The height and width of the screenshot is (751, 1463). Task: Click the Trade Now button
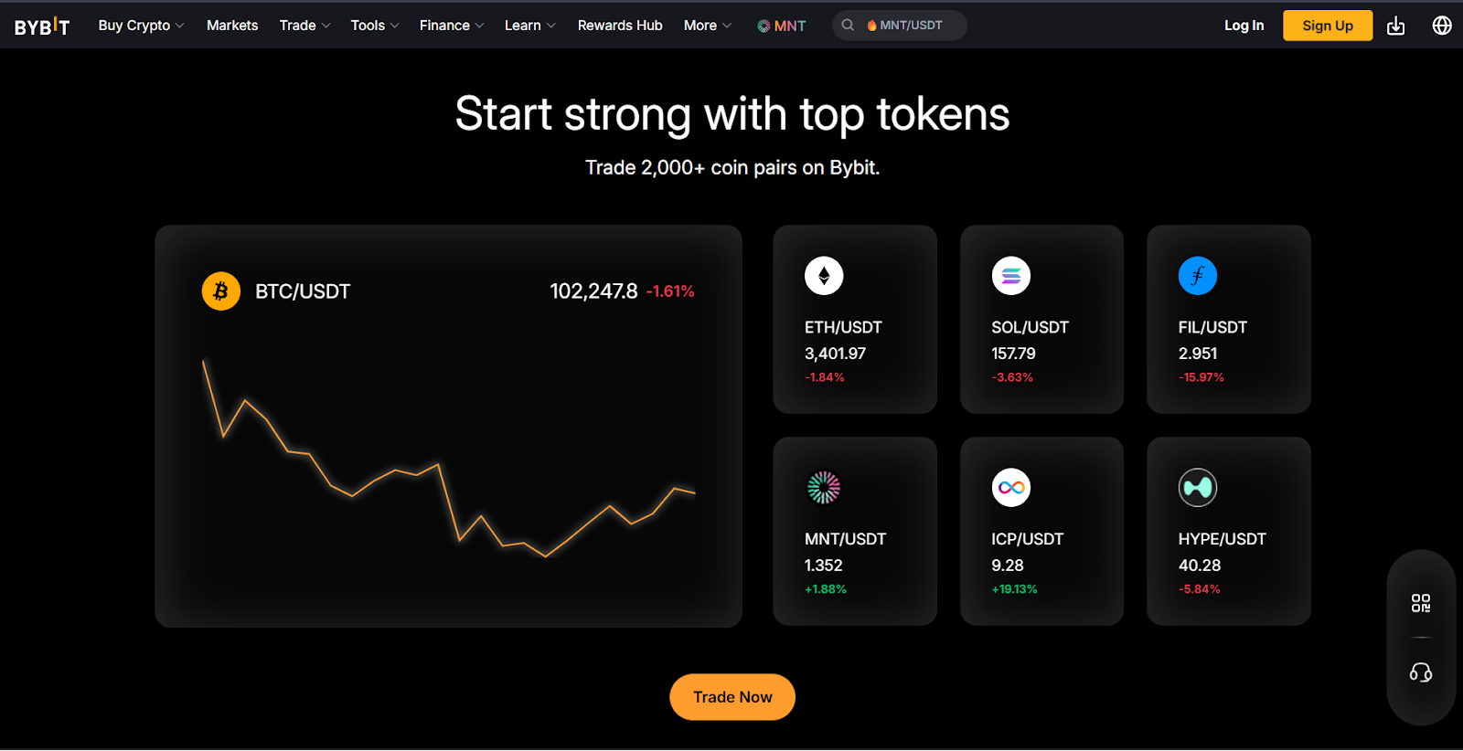click(x=731, y=696)
